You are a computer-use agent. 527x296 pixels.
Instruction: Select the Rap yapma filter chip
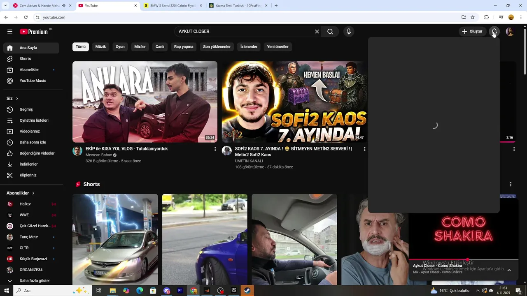[184, 47]
